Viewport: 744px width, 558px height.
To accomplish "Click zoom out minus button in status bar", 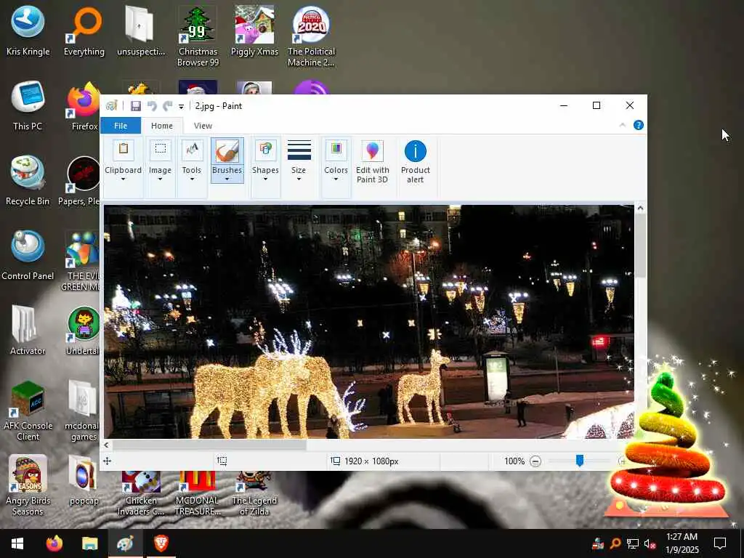I will point(535,461).
